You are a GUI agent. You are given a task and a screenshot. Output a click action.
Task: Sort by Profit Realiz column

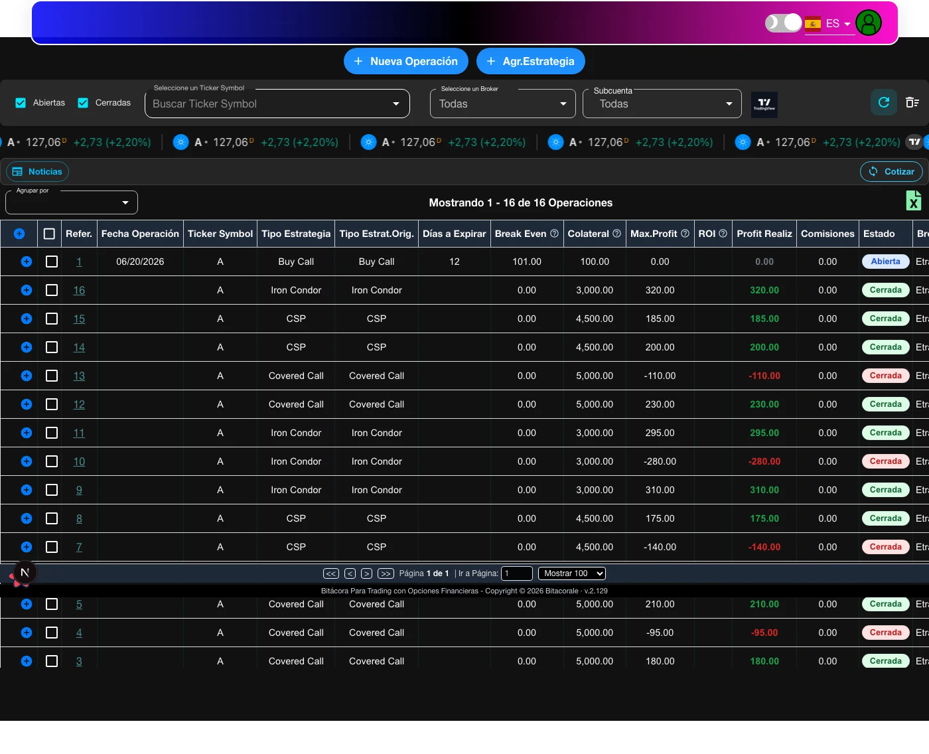pos(764,234)
